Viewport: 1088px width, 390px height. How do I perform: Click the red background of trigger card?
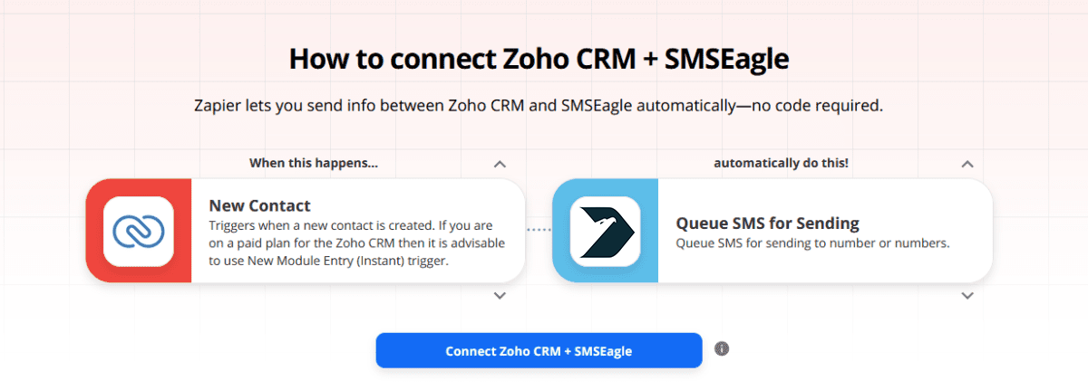94,262
